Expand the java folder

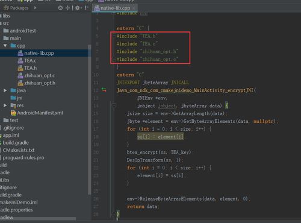(5, 90)
